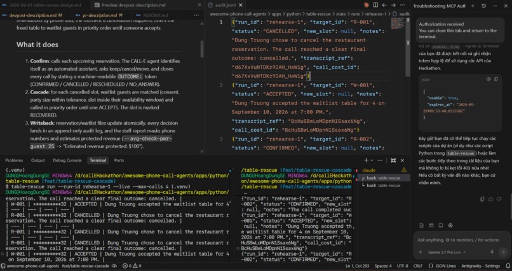Click Ln 1, Col 293 cursor position

tap(358, 266)
